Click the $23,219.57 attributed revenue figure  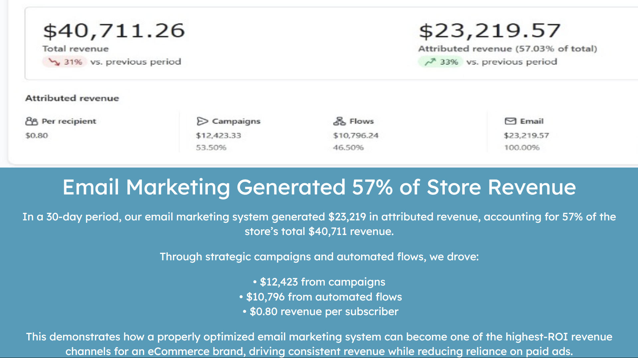click(x=490, y=31)
